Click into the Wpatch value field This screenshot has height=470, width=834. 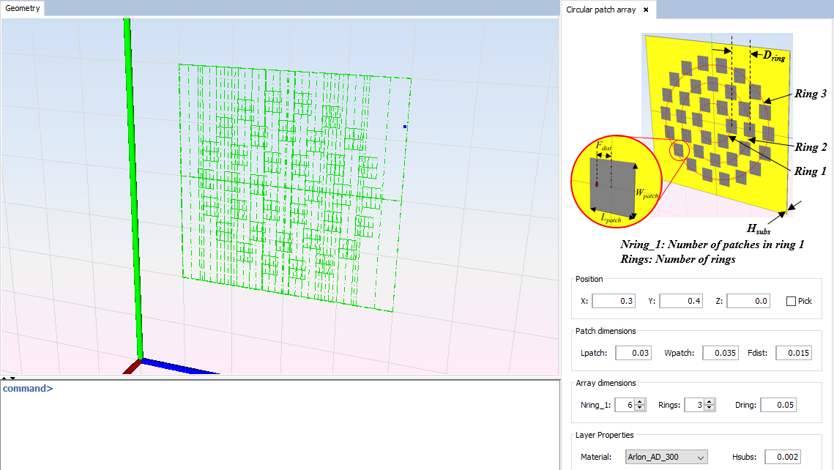point(720,353)
